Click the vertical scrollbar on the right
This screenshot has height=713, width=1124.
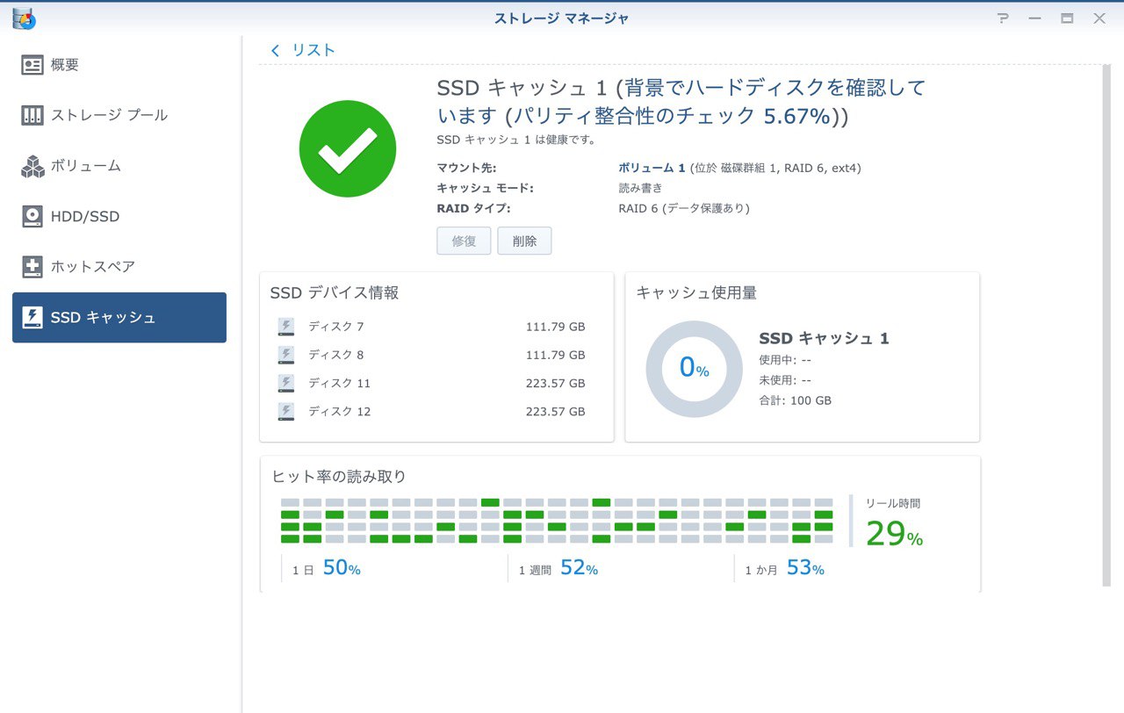(1106, 325)
